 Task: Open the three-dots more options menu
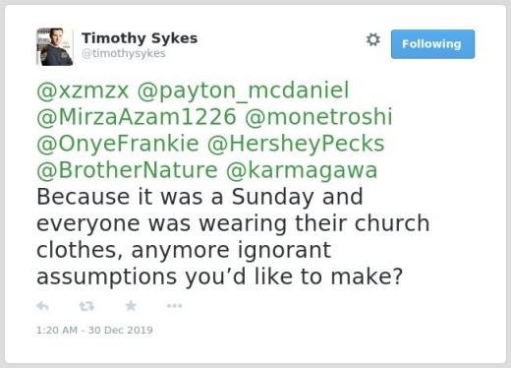(174, 306)
